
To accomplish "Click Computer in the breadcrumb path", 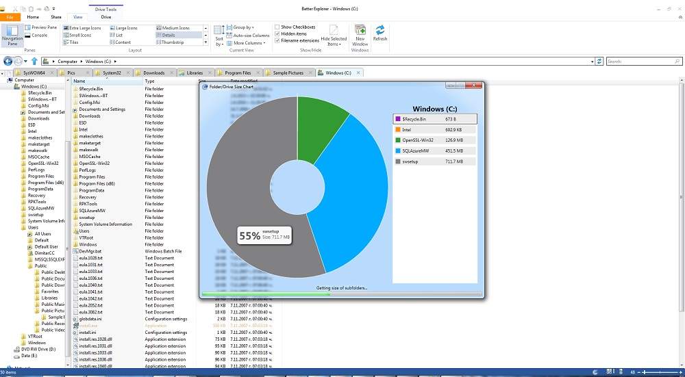I will coord(68,62).
